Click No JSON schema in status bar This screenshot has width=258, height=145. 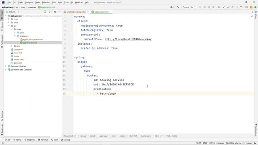coord(234,143)
